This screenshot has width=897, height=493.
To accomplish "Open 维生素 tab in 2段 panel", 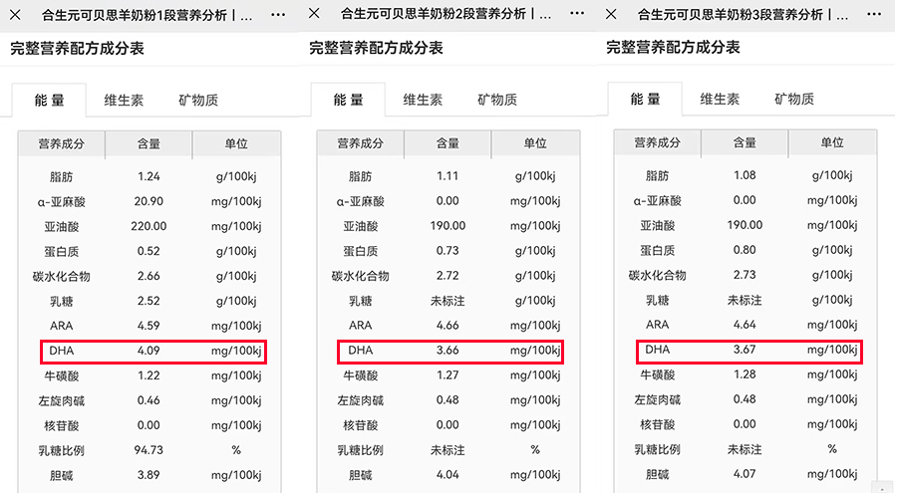I will [423, 101].
